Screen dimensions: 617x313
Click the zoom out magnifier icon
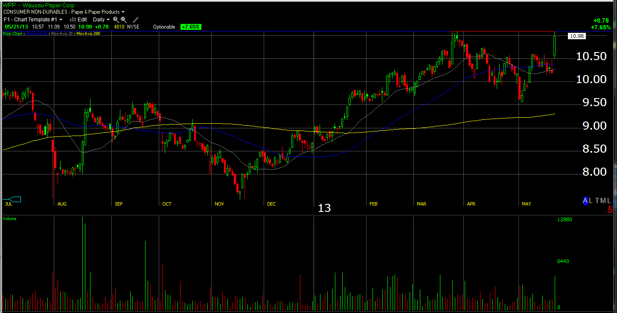point(124,20)
